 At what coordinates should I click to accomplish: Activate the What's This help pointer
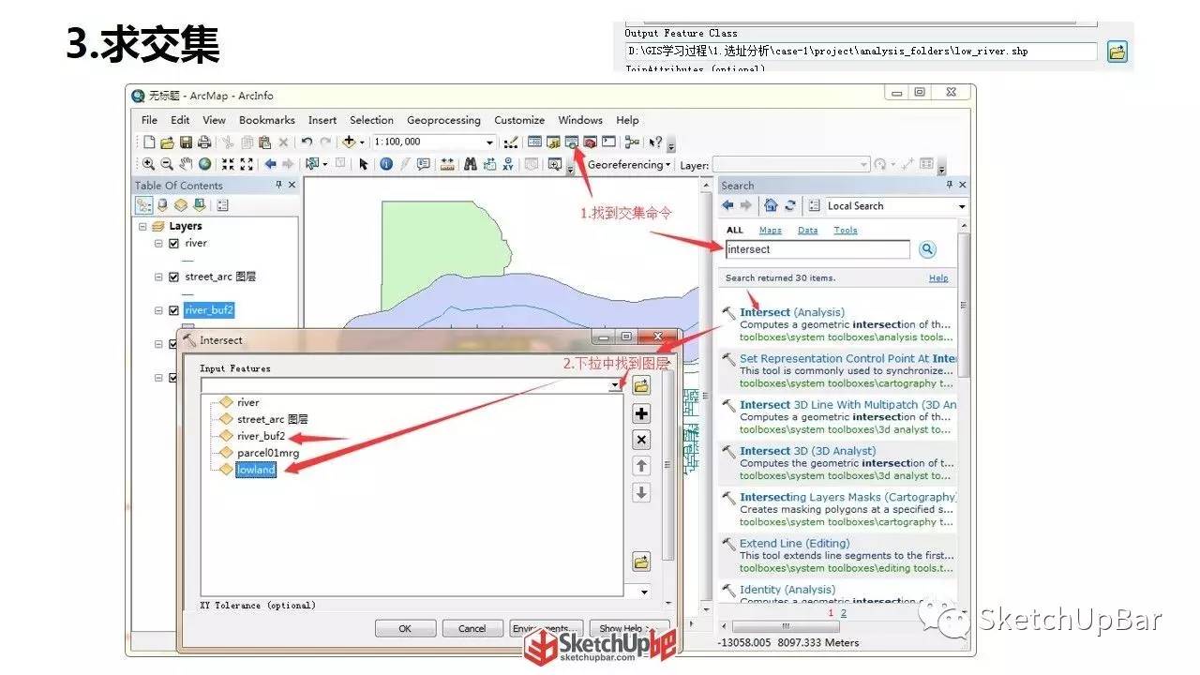(655, 142)
